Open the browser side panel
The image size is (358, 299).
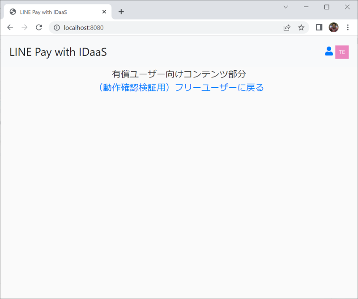coord(319,27)
